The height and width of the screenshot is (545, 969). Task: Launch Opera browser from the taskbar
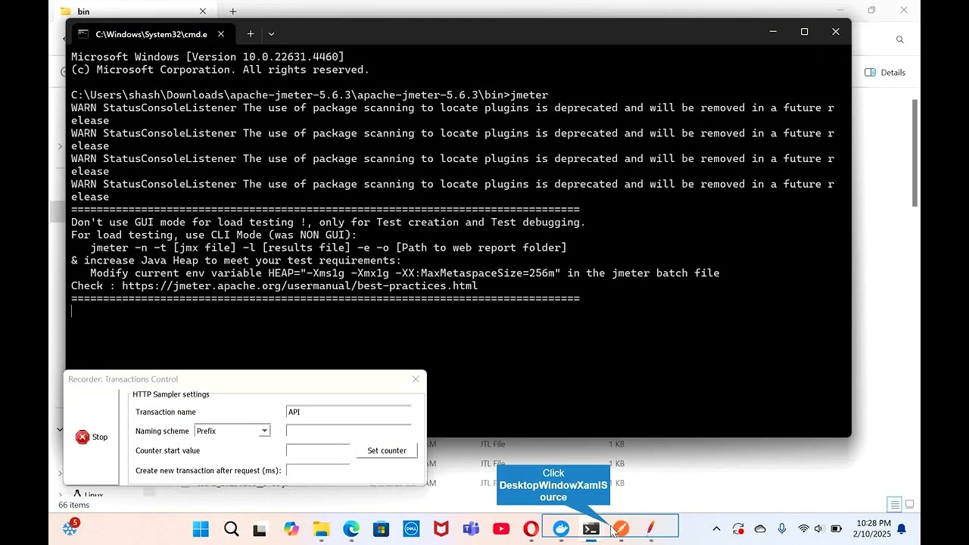(x=531, y=528)
